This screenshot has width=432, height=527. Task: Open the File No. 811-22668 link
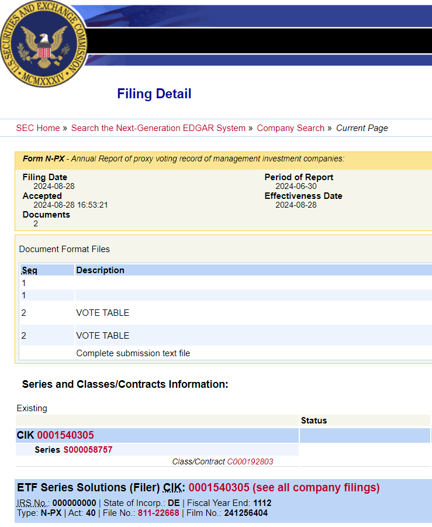(x=158, y=512)
